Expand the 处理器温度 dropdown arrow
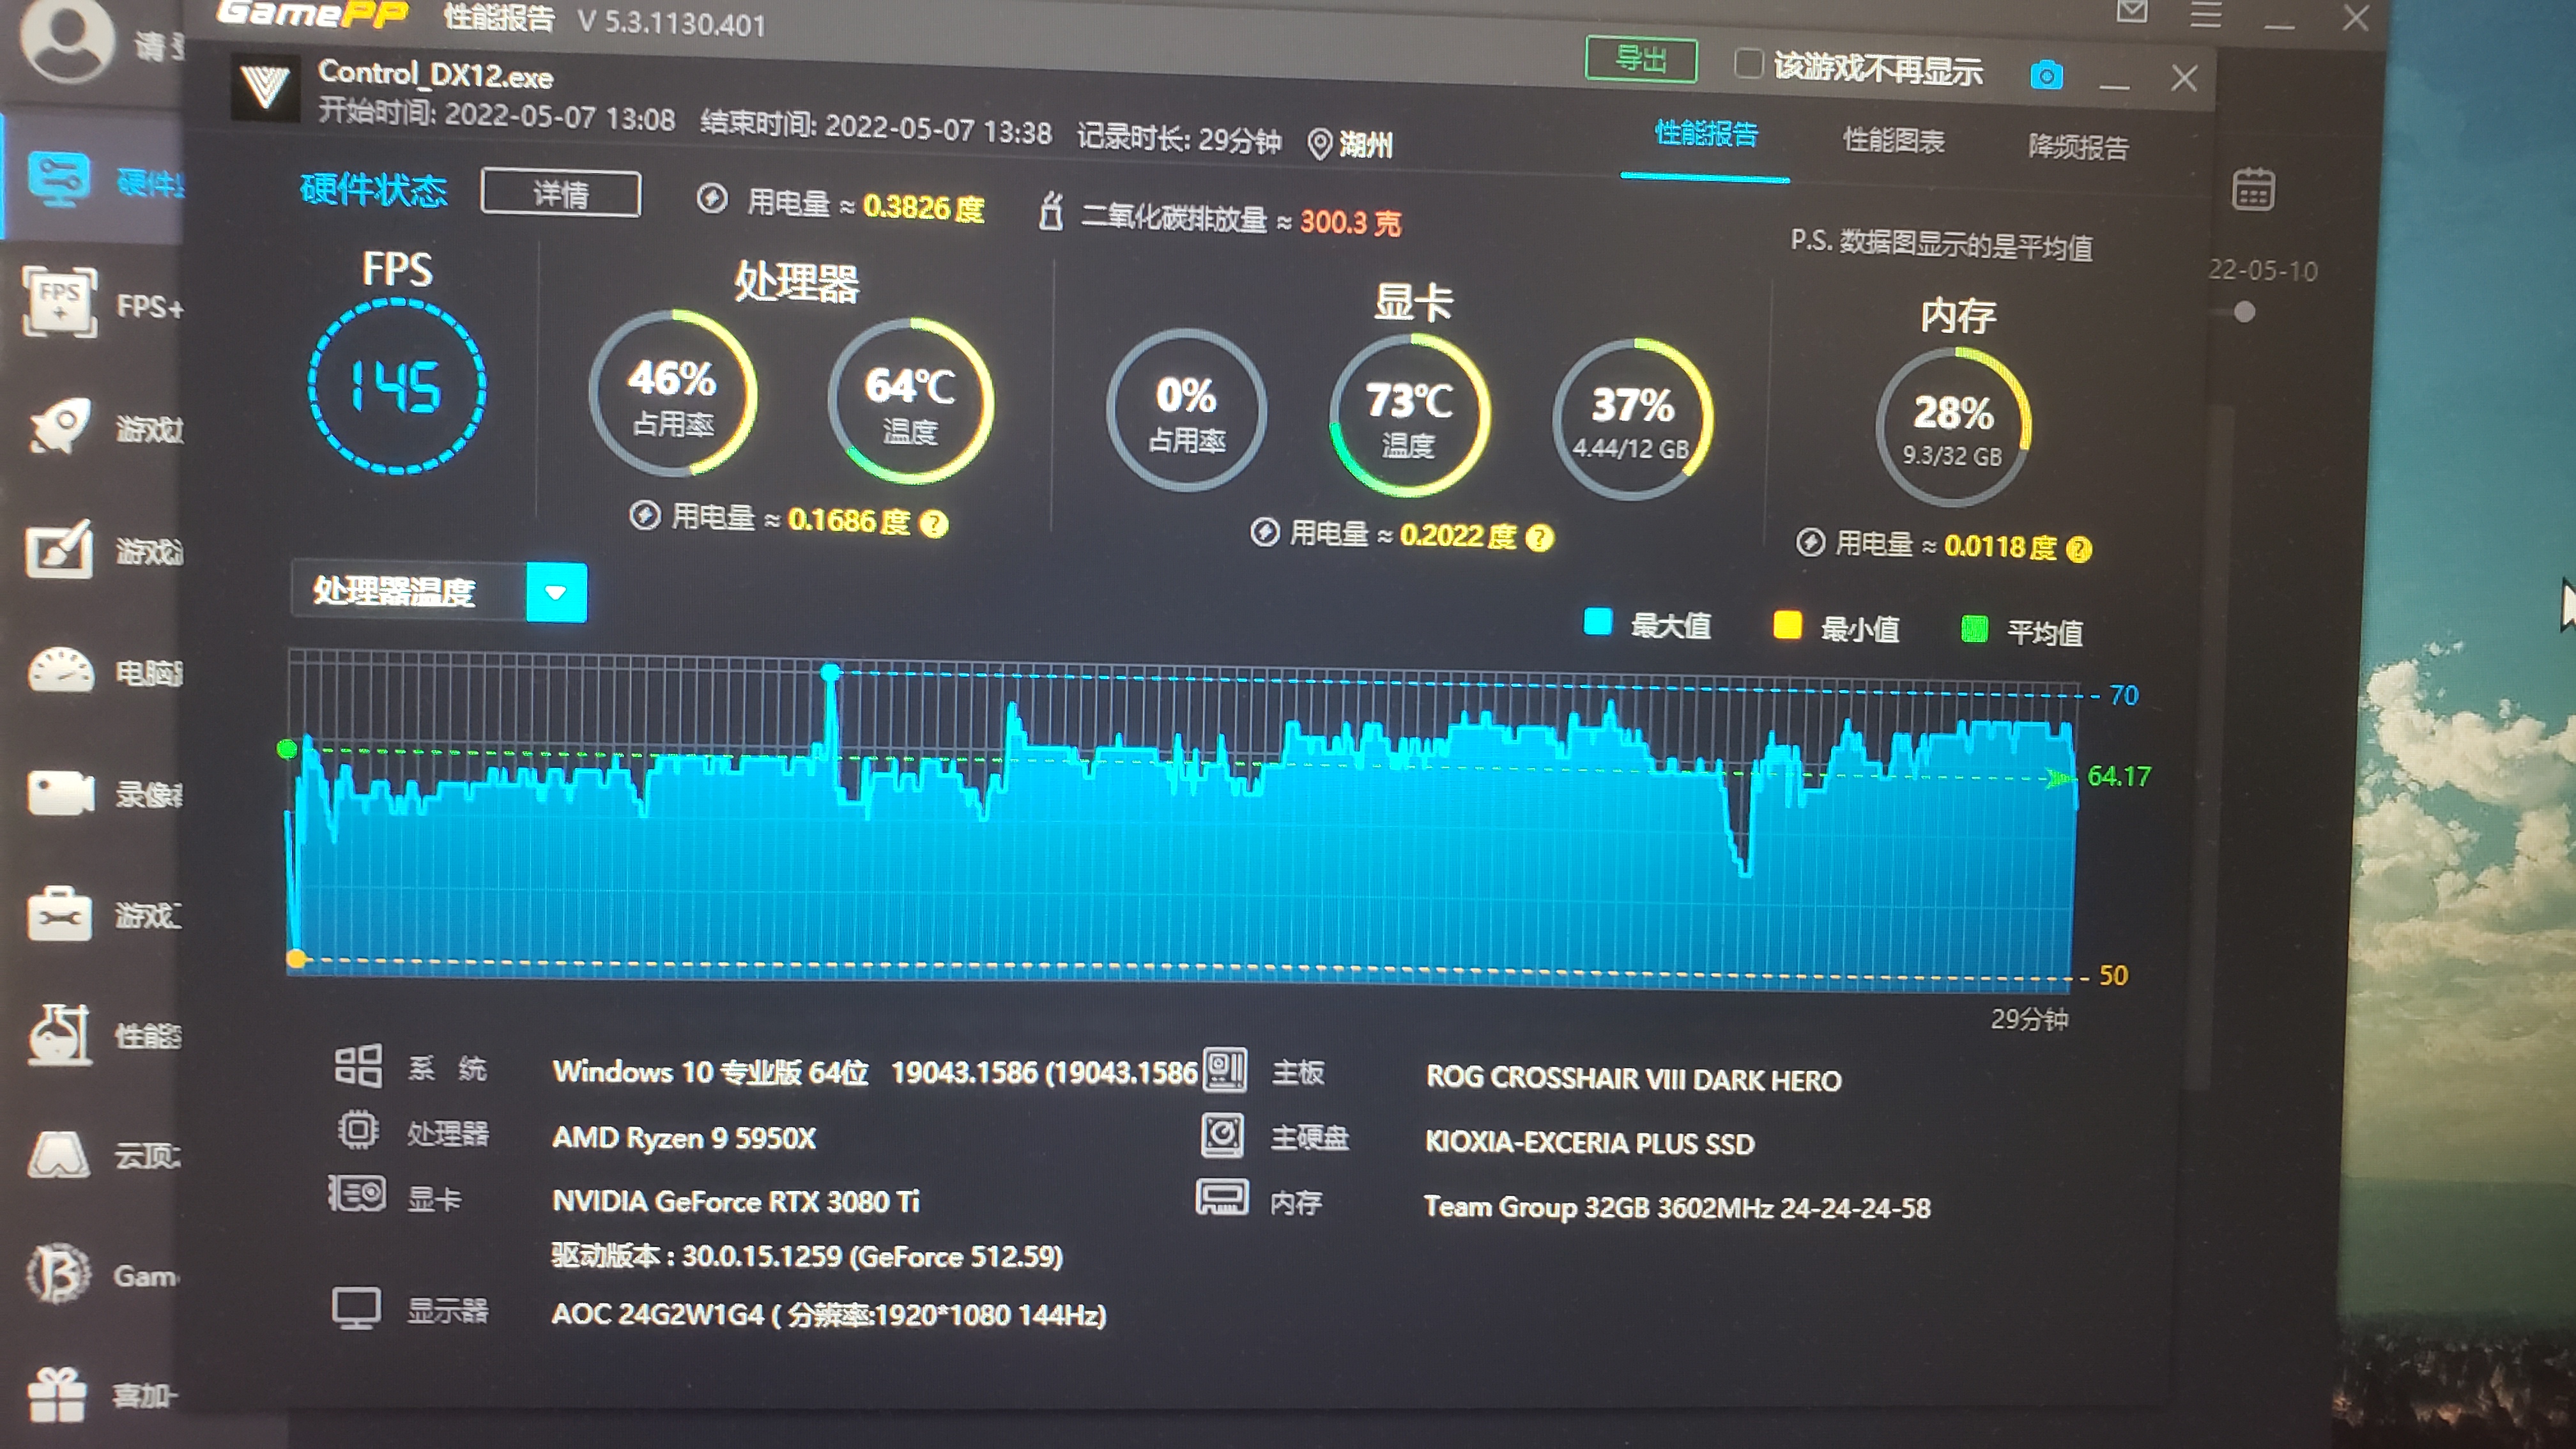 coord(556,593)
